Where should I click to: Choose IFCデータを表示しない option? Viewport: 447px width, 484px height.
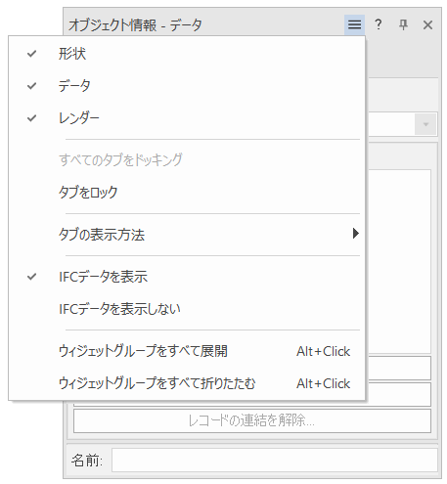[x=187, y=309]
